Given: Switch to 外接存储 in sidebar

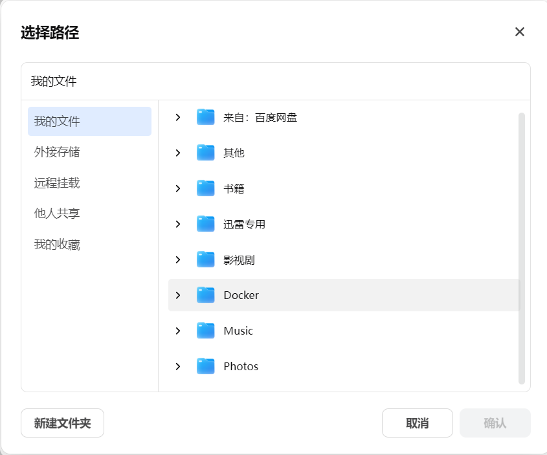Looking at the screenshot, I should tap(57, 152).
